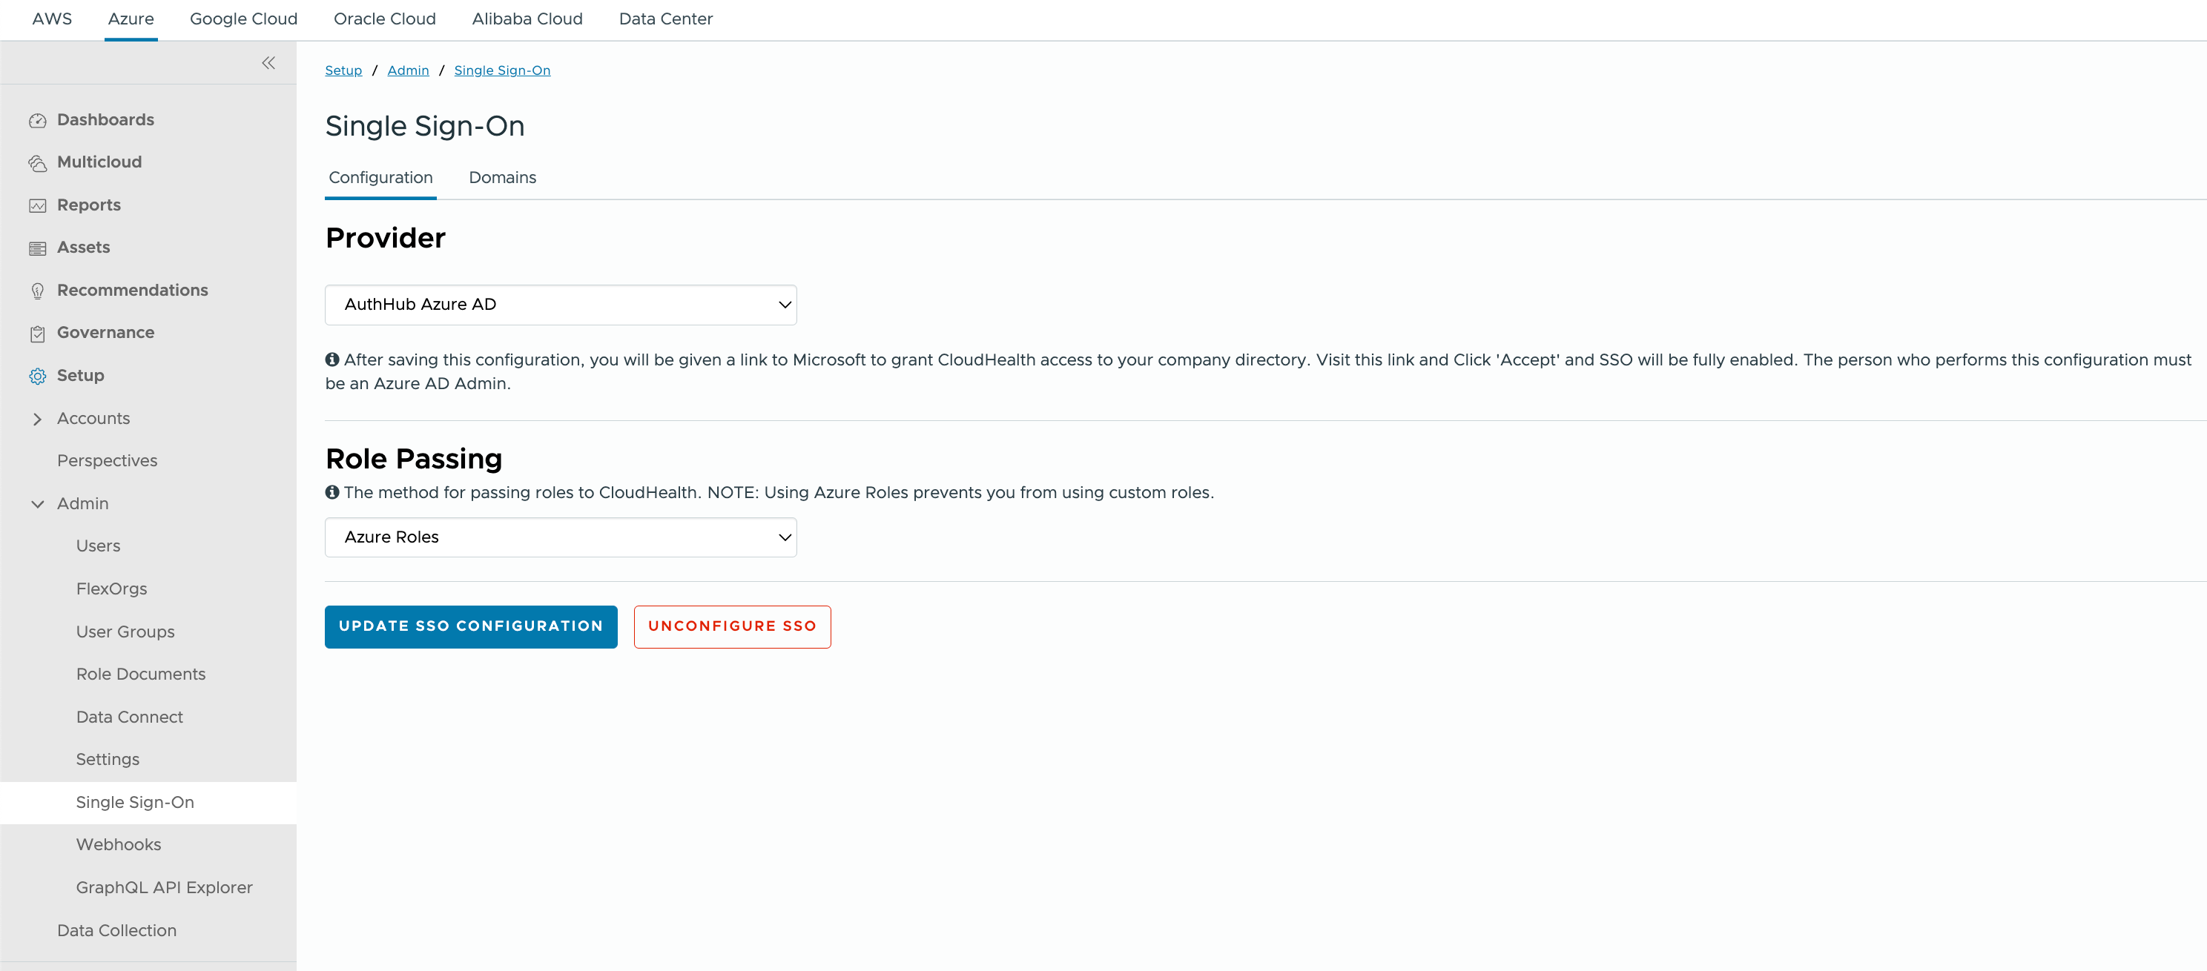This screenshot has width=2207, height=971.
Task: Open the Azure Roles role passing dropdown
Action: pos(561,537)
